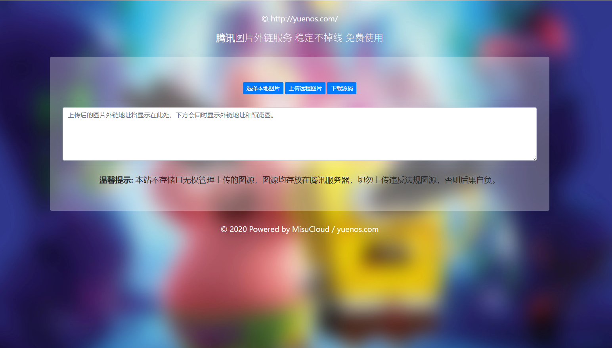
Task: Click the 上传远程图片 button
Action: pos(305,88)
